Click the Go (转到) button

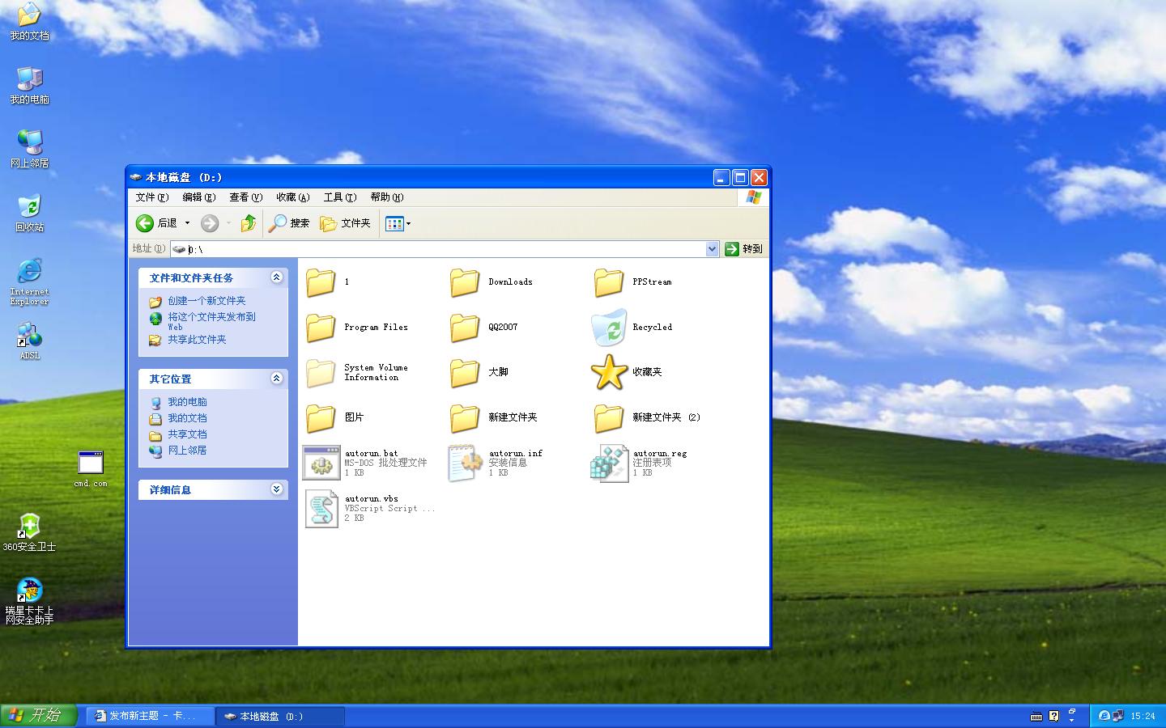(x=744, y=249)
